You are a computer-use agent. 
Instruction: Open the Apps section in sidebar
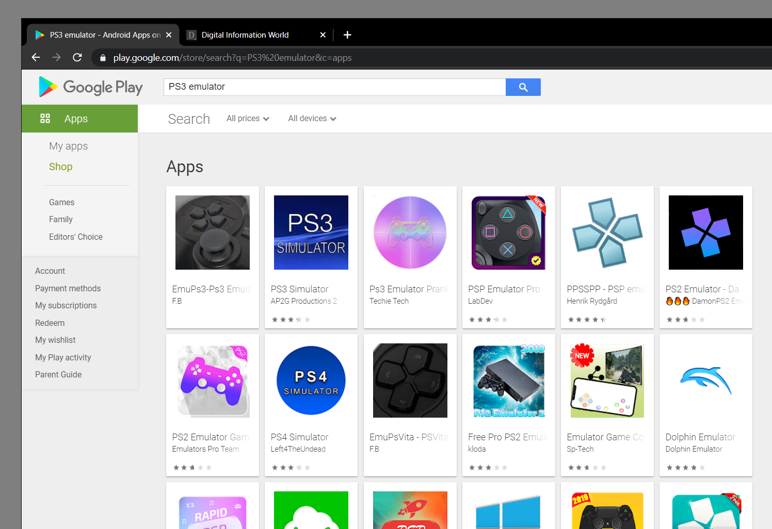click(x=79, y=119)
